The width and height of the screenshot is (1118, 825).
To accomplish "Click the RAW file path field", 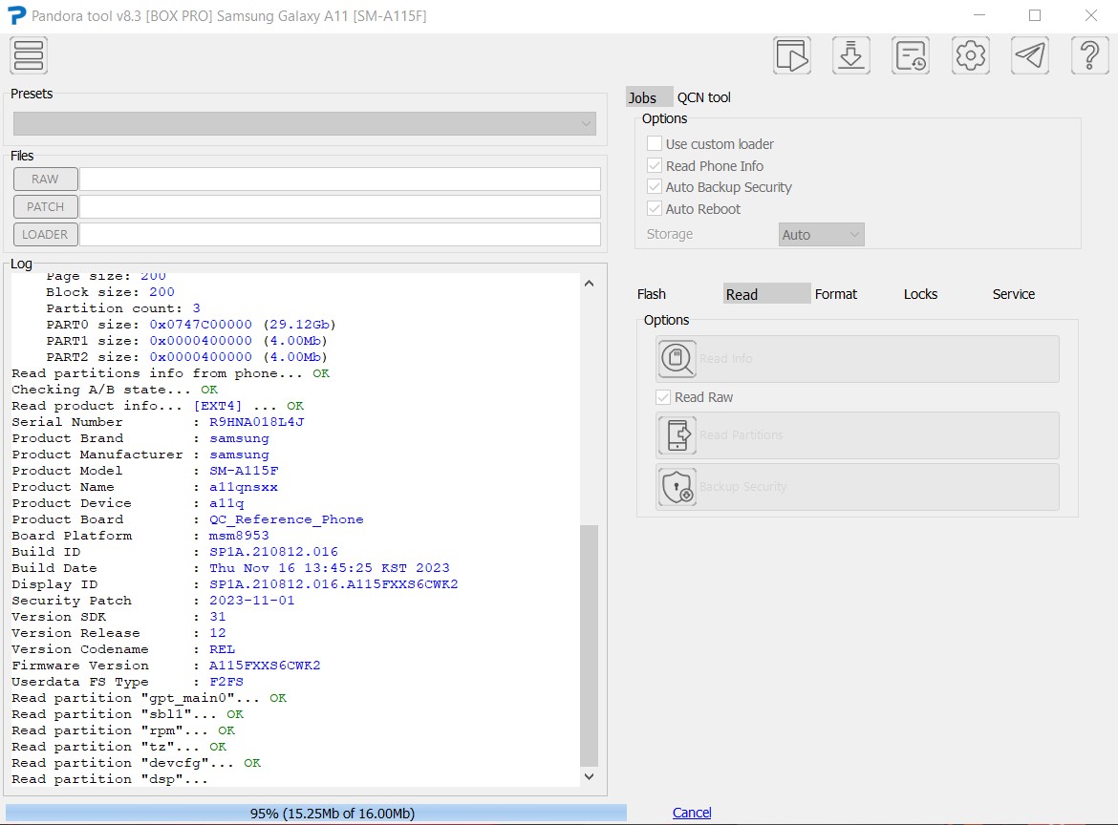I will coord(340,179).
